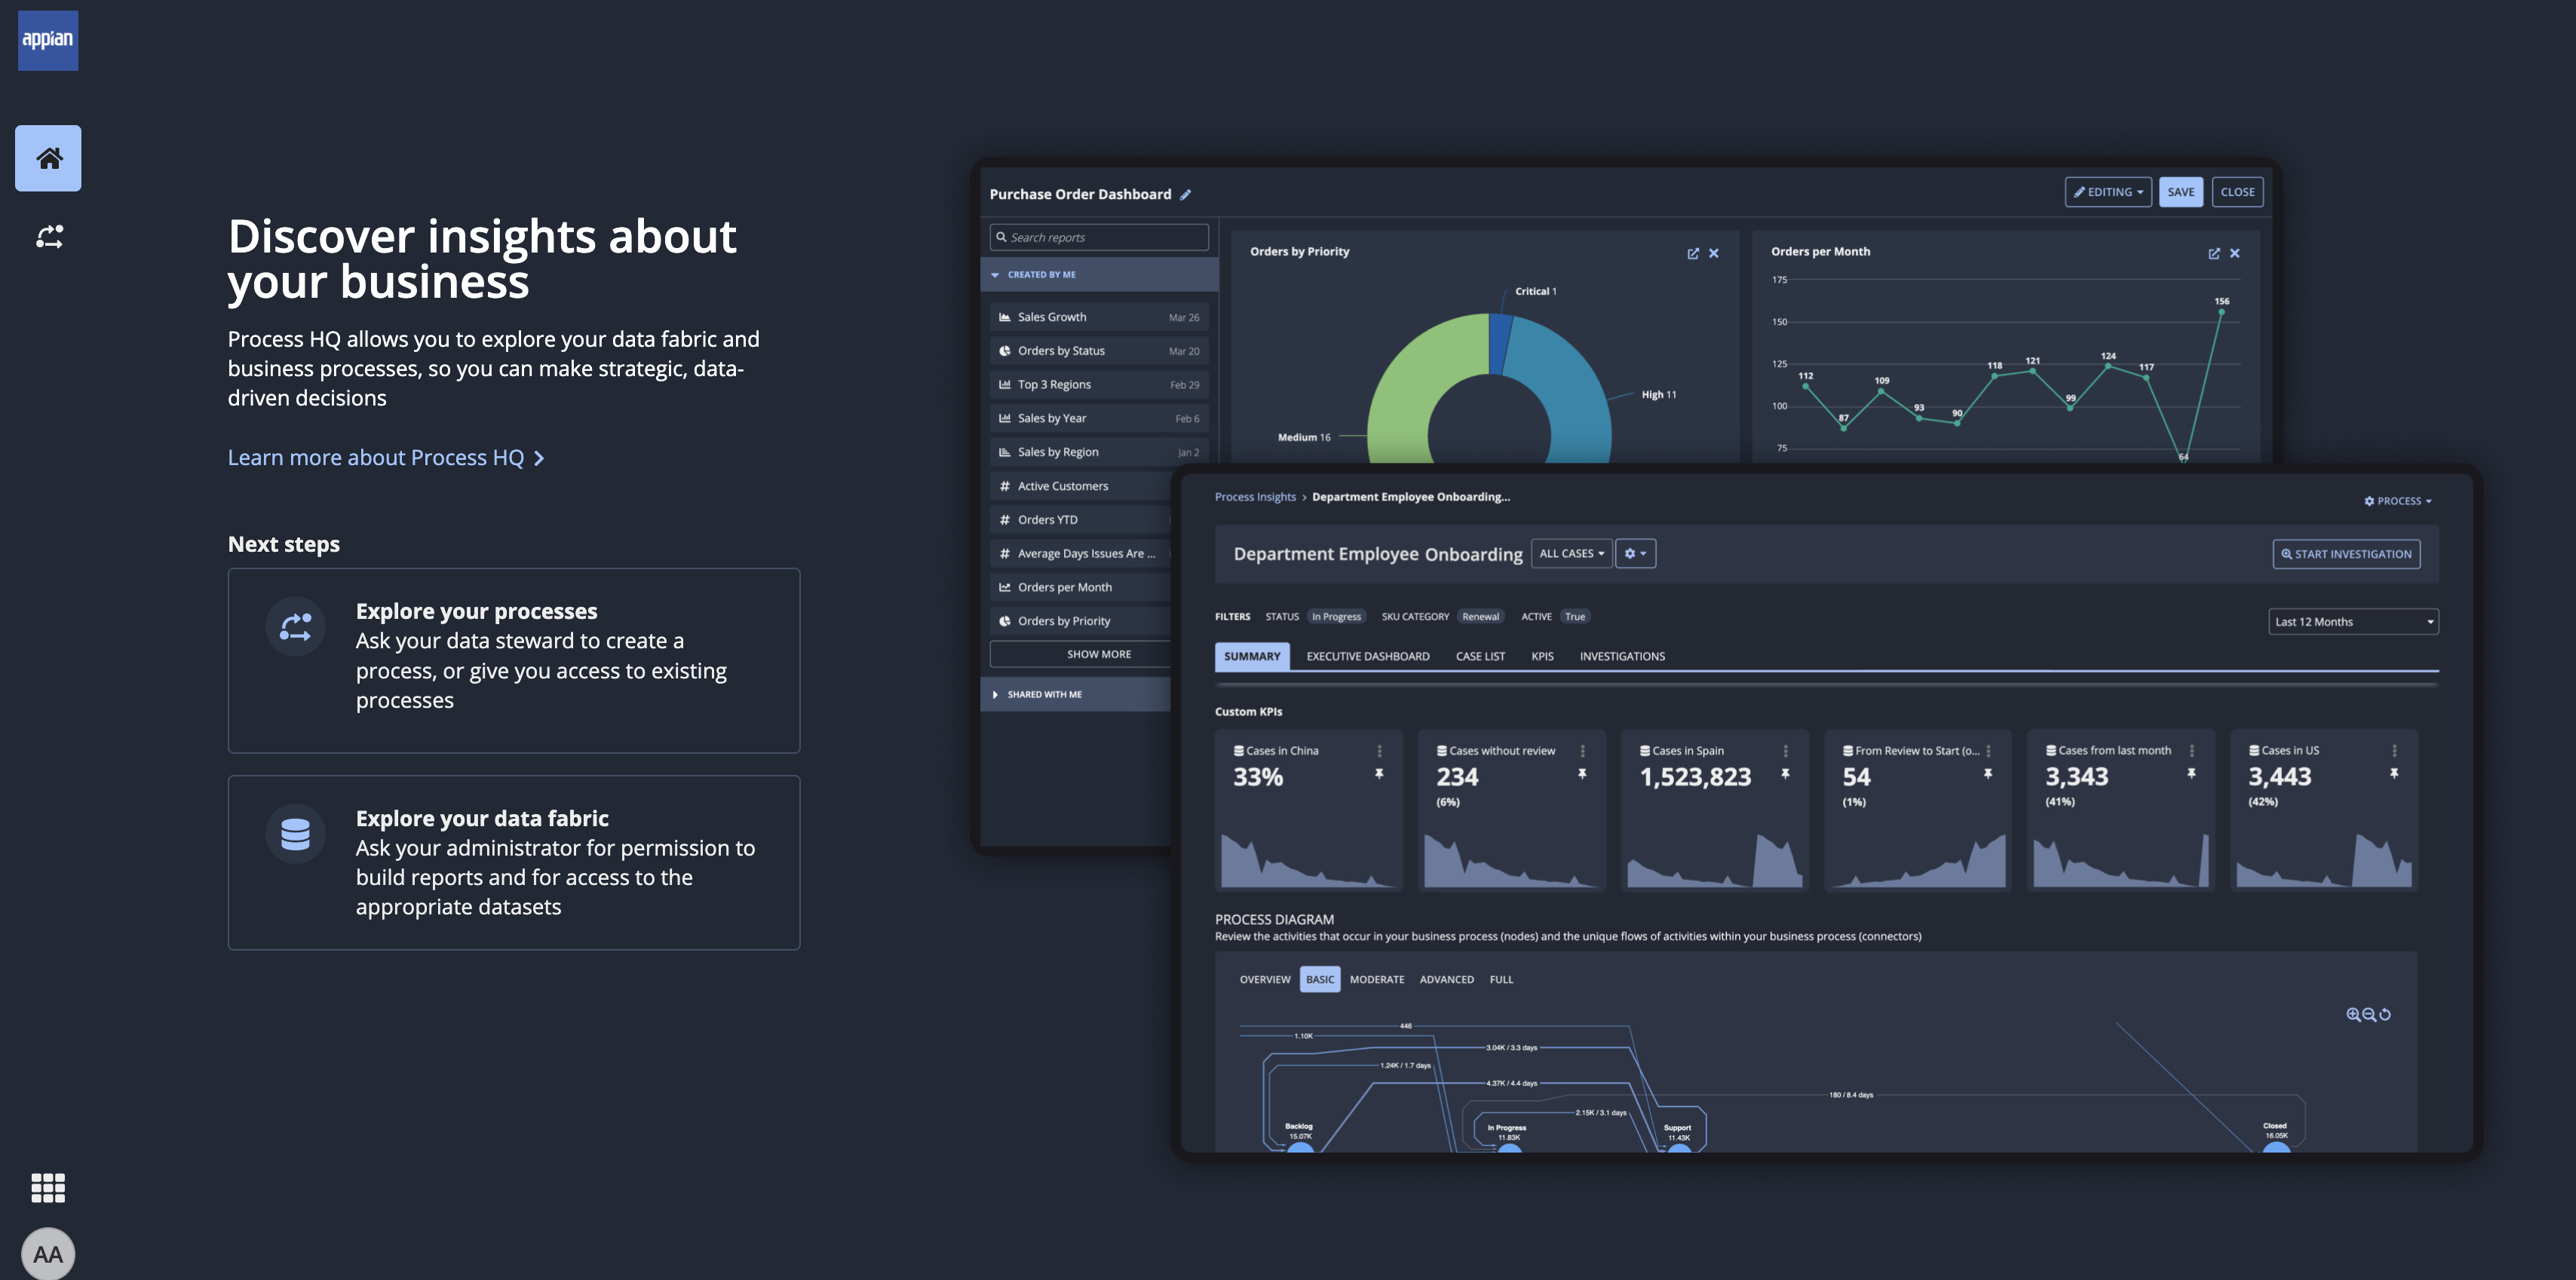This screenshot has height=1280, width=2576.
Task: Switch to the KPIS tab
Action: (x=1542, y=656)
